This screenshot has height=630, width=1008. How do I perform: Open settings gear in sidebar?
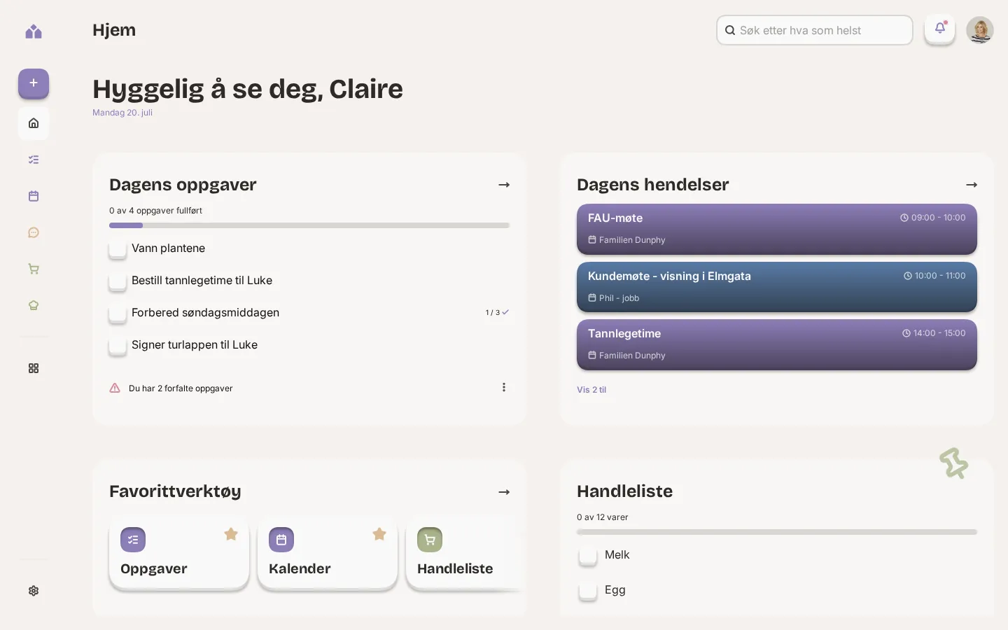pyautogui.click(x=34, y=591)
